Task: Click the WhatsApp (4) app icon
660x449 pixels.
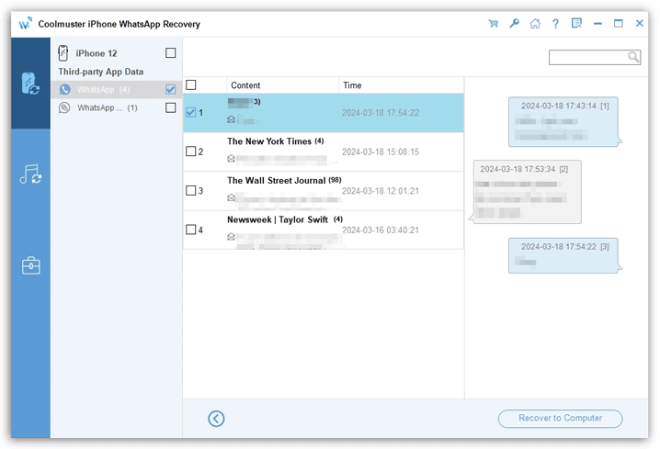Action: pos(64,90)
